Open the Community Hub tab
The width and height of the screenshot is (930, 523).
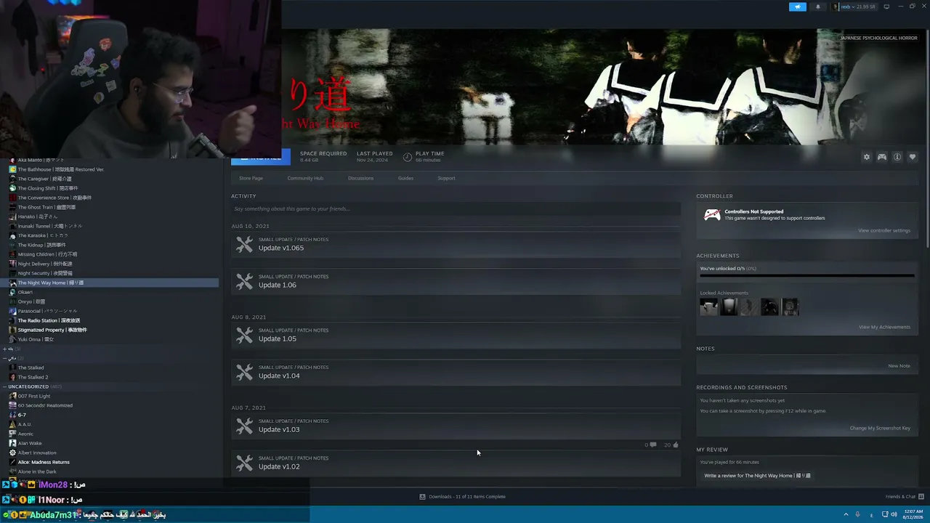(x=305, y=178)
